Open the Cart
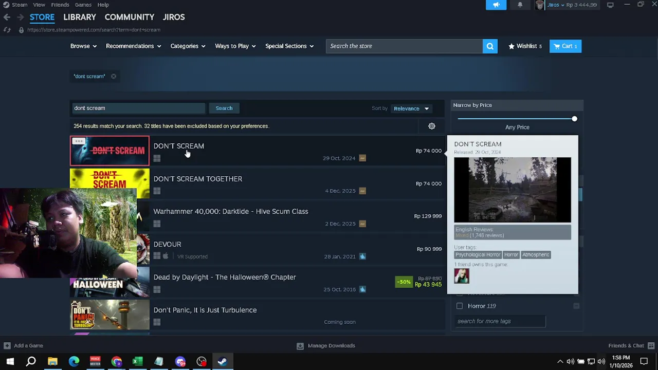 click(x=565, y=46)
